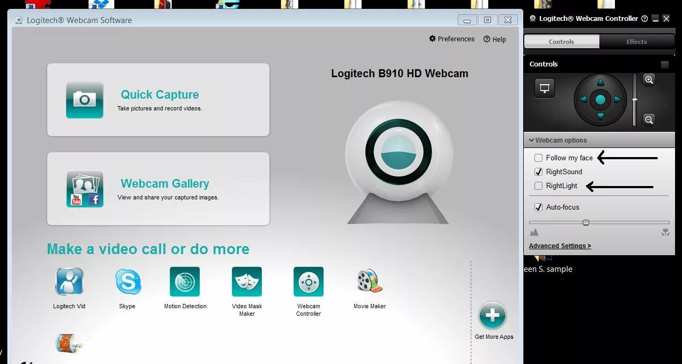This screenshot has height=364, width=682.
Task: Click 'Logitech B910 HD Webcam' heading
Action: point(400,73)
